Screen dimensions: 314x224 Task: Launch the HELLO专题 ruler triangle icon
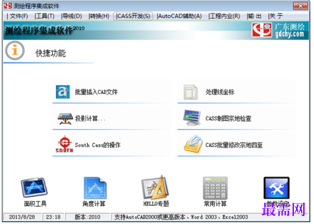pyautogui.click(x=155, y=188)
